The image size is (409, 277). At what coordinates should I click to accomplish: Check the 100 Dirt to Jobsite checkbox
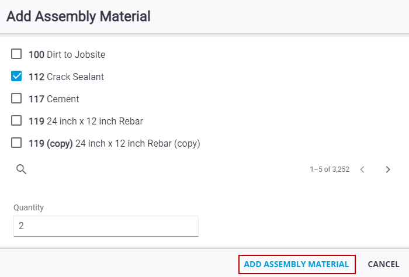(x=16, y=54)
